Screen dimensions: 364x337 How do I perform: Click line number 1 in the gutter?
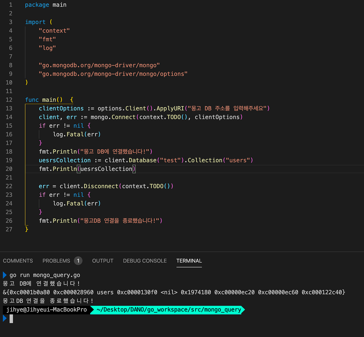click(11, 5)
